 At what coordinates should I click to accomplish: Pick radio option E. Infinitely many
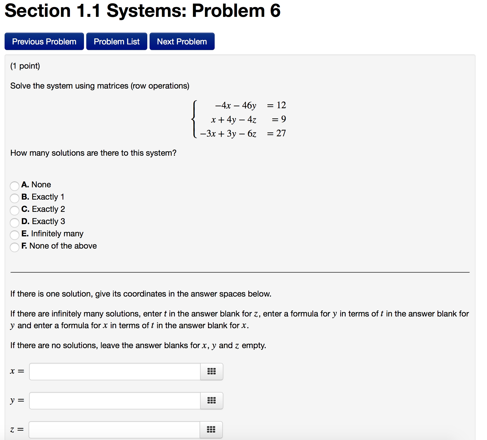pyautogui.click(x=15, y=235)
